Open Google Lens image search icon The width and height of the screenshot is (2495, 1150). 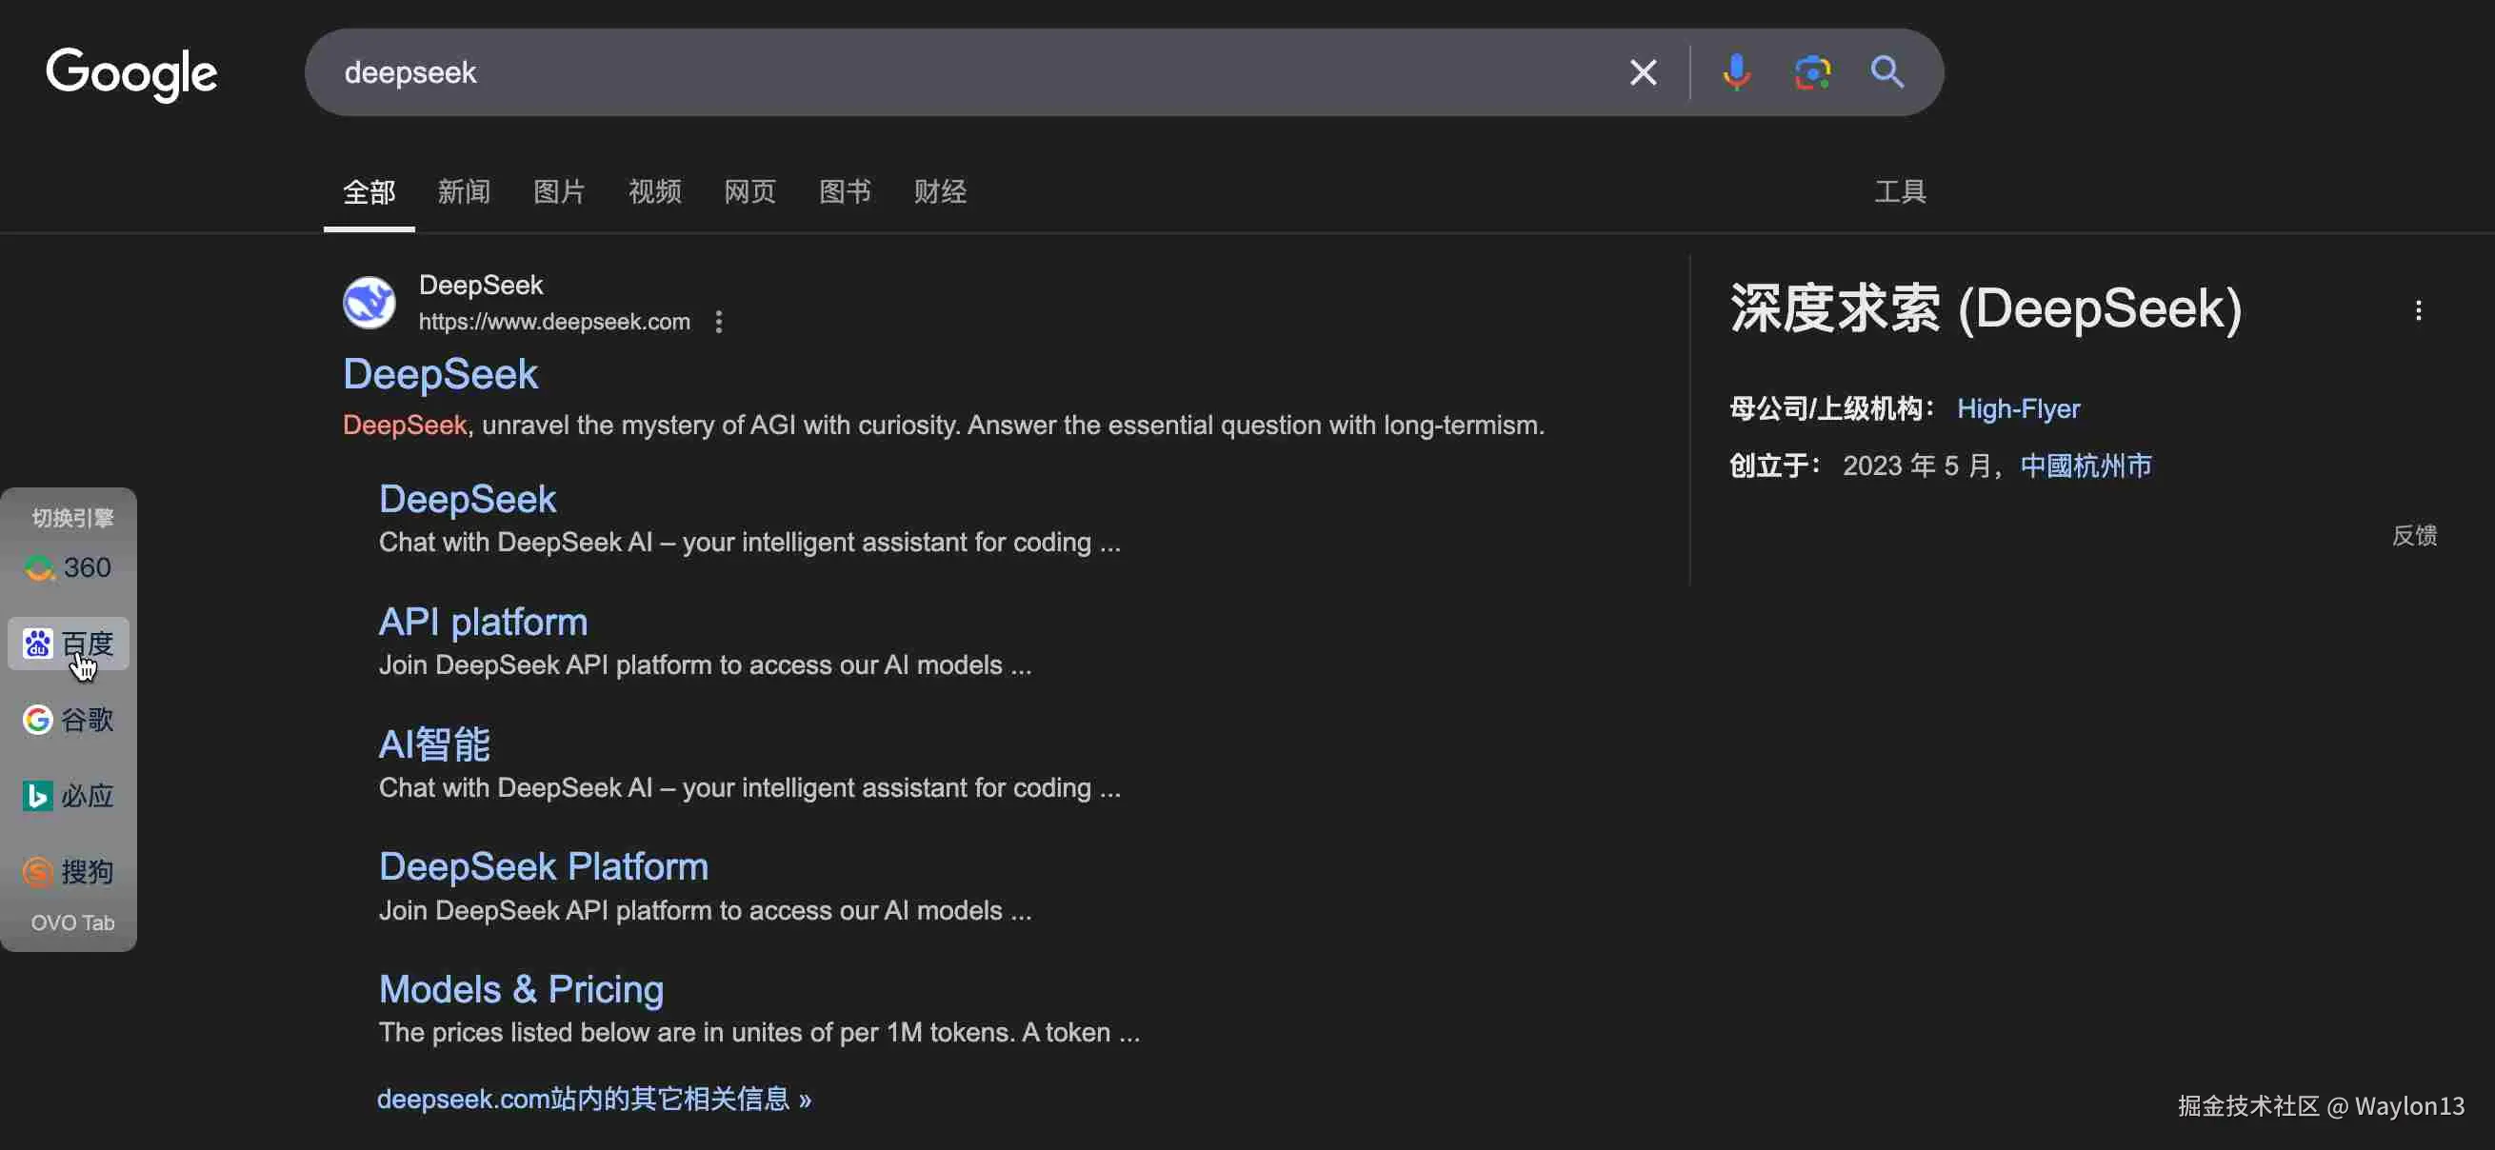(1811, 72)
